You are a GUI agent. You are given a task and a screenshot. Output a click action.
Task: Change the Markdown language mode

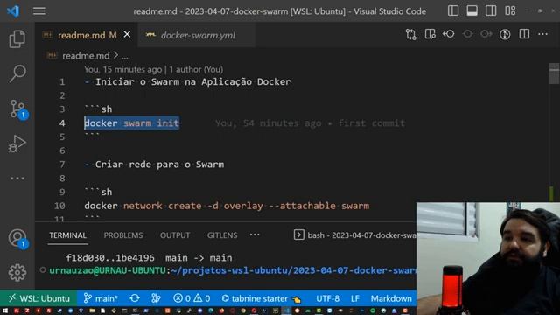coord(391,298)
